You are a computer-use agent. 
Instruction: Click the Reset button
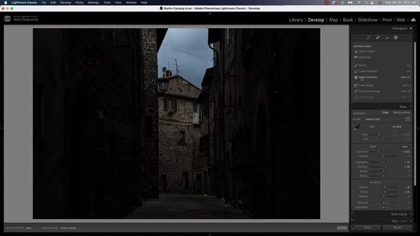coord(397,227)
